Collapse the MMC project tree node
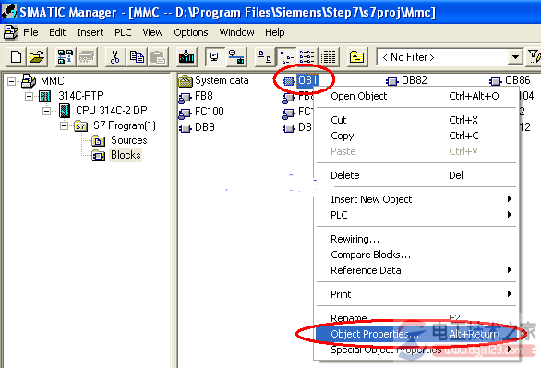 12,82
